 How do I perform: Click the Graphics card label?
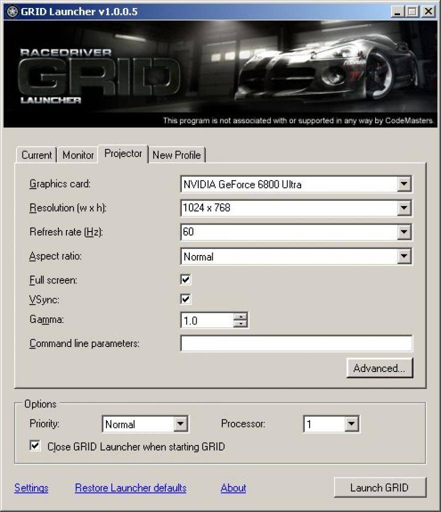point(60,184)
